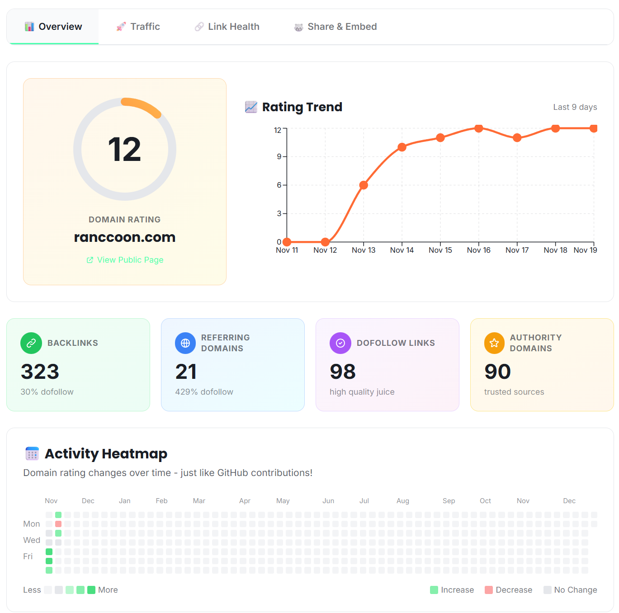Click the Nov month header in heatmap

point(51,501)
